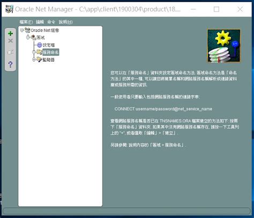254x218 pixels.
Task: Open the 檔案(F) menu
Action: 26,22
